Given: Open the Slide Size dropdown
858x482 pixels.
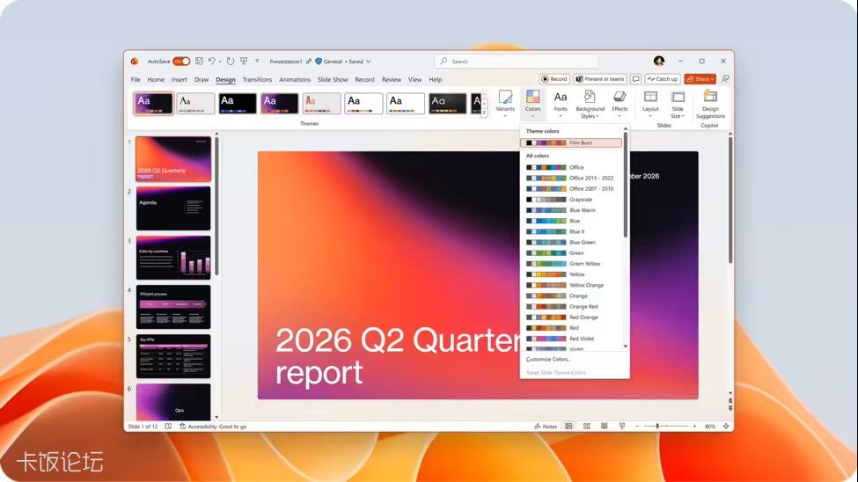Looking at the screenshot, I should (x=678, y=104).
